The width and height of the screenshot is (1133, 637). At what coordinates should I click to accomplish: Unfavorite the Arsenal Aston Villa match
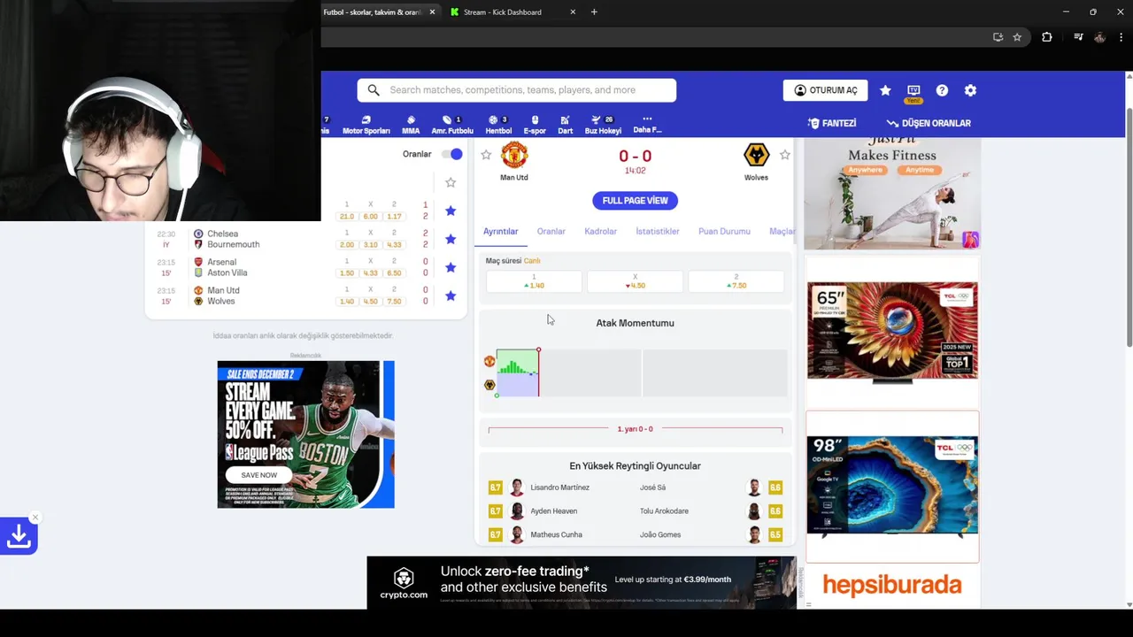(x=451, y=267)
